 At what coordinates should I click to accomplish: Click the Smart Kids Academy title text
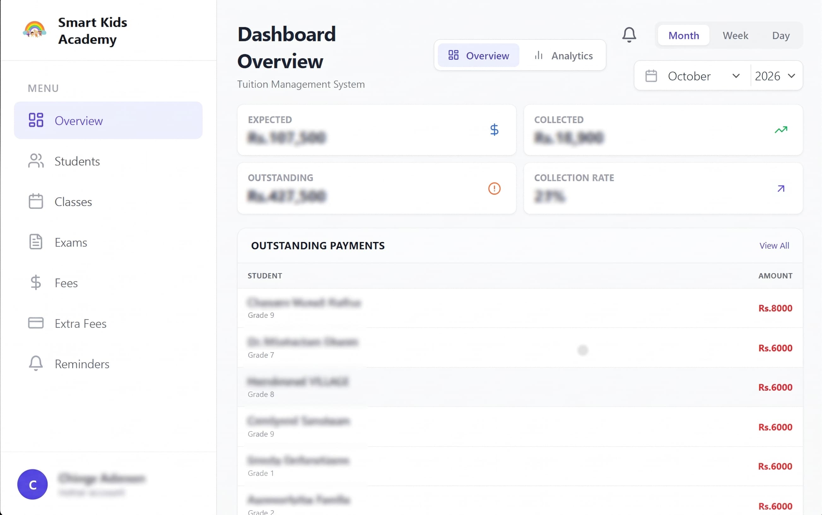point(93,30)
